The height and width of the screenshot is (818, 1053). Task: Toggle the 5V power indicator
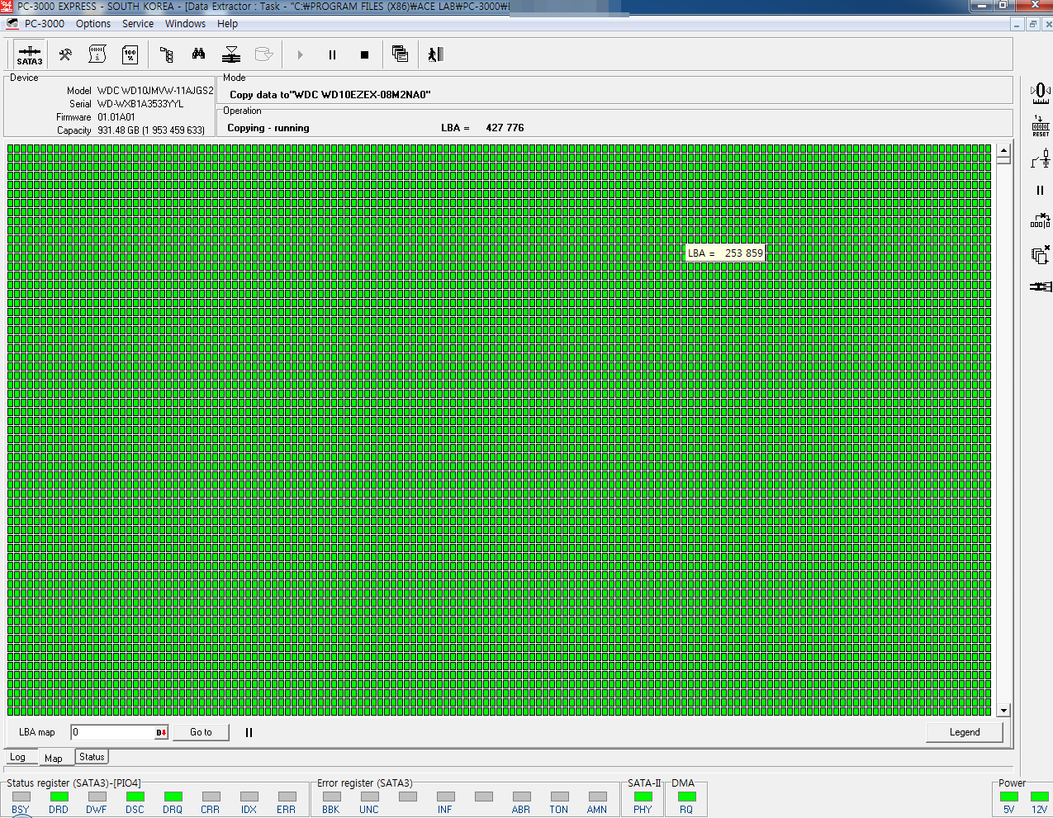1008,797
